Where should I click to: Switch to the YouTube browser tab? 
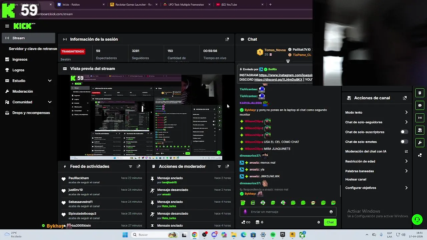pyautogui.click(x=240, y=5)
